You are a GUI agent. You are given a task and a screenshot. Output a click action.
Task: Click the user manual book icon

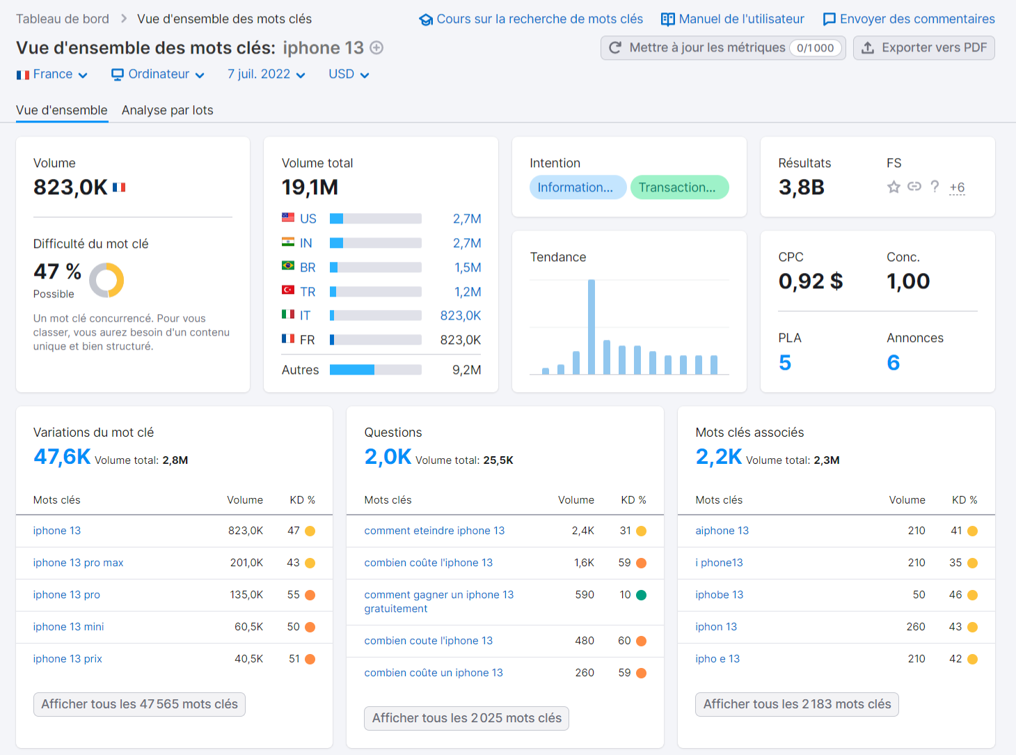pos(668,20)
